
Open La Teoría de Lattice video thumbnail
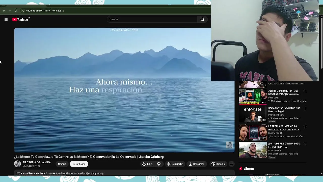253,132
